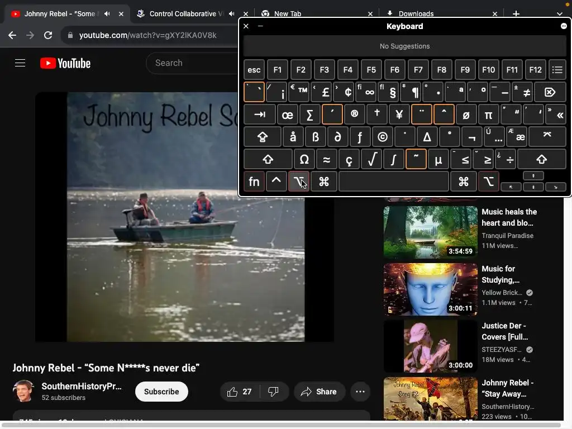Toggle the left command key
This screenshot has width=572, height=429.
point(324,182)
